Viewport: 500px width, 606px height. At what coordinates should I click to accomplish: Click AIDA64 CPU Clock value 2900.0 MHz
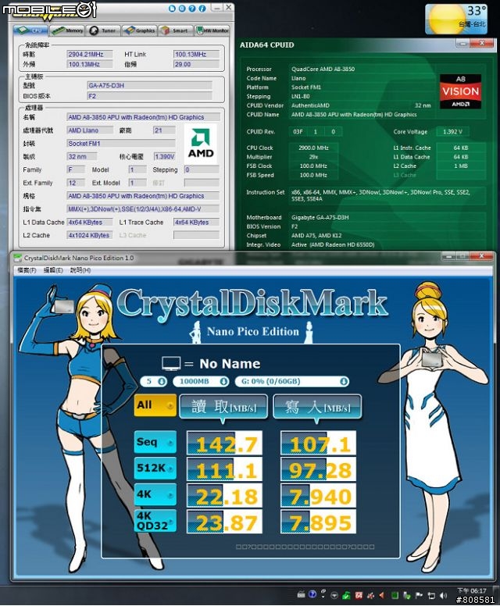[313, 148]
